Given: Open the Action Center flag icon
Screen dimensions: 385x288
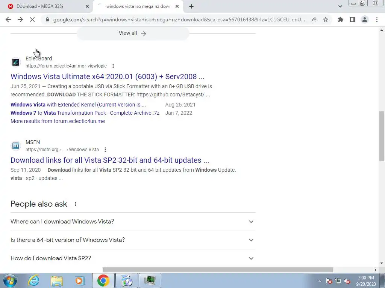Looking at the screenshot, I should (x=329, y=281).
